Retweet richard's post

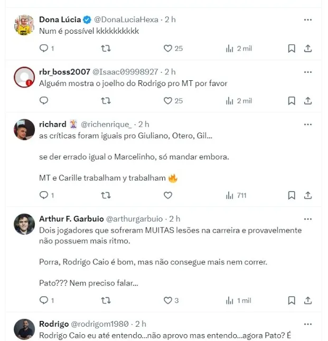(106, 195)
